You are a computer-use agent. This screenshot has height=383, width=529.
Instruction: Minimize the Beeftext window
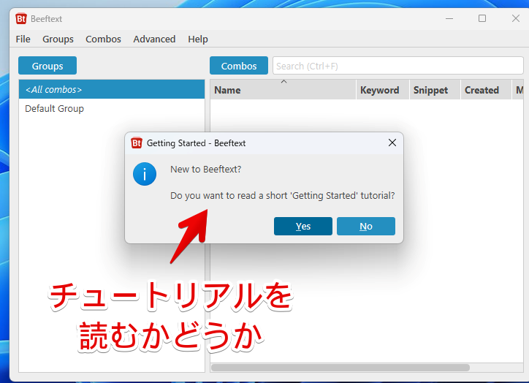point(449,18)
